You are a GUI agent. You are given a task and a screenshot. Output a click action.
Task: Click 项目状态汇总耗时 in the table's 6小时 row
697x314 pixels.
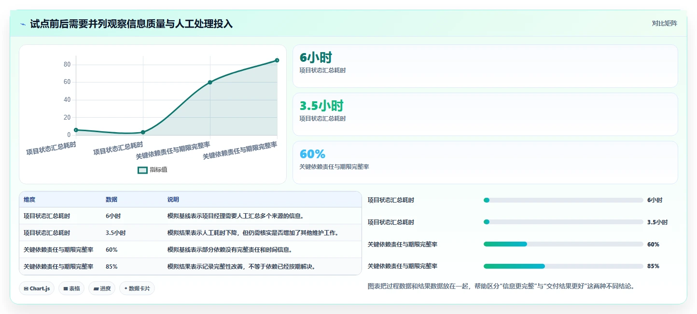[x=47, y=216]
